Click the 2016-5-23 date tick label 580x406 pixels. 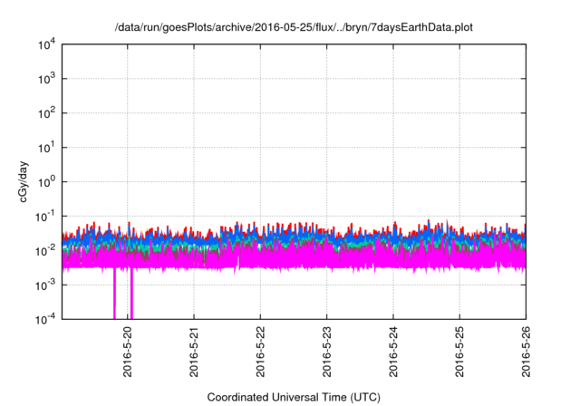coord(326,352)
